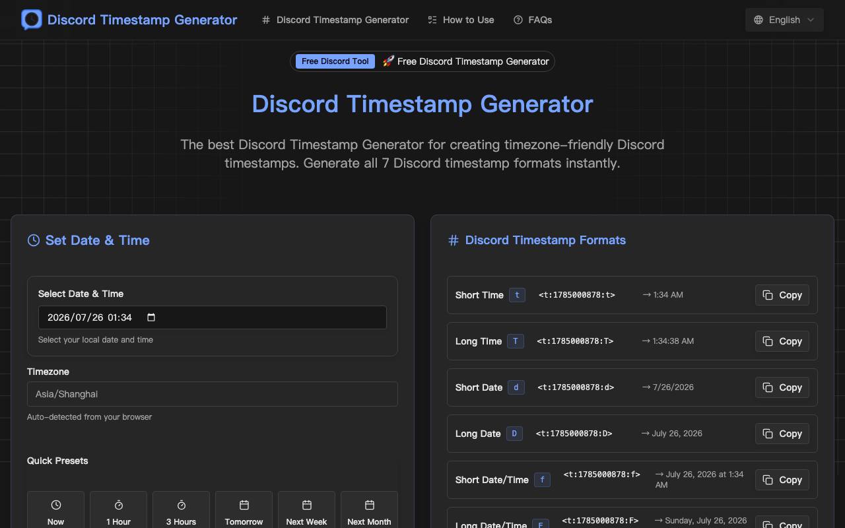Click the Timezone label
This screenshot has width=845, height=528.
click(x=48, y=372)
